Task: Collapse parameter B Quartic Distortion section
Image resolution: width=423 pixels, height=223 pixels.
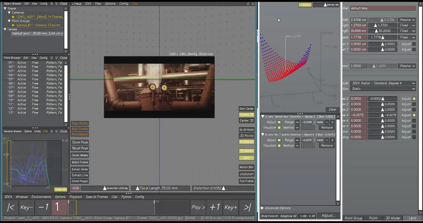Action: click(x=263, y=135)
